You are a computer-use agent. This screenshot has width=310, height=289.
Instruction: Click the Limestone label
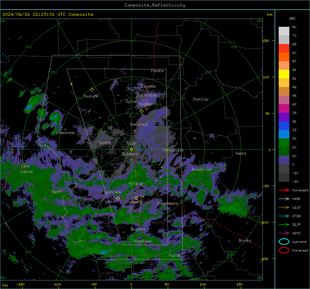65,133
